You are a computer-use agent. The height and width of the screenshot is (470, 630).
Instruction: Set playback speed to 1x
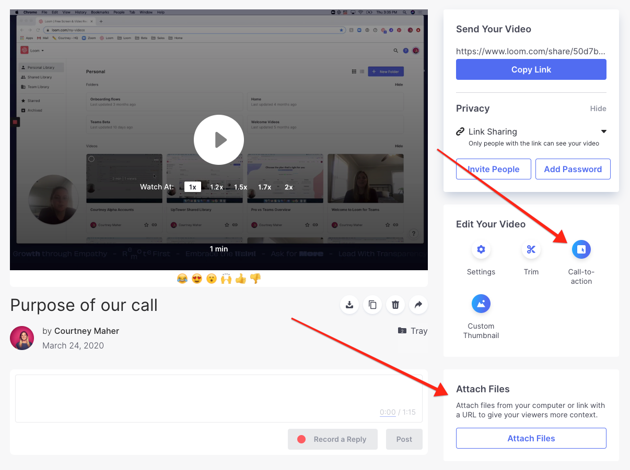(x=193, y=187)
